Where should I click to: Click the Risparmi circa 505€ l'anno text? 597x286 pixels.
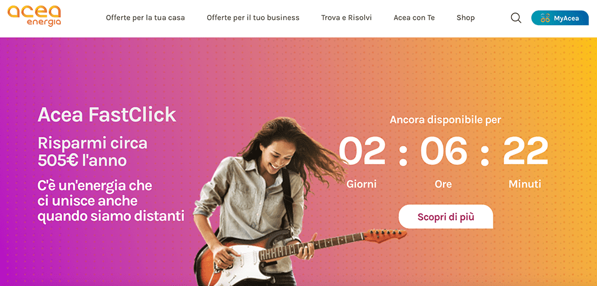click(x=93, y=152)
